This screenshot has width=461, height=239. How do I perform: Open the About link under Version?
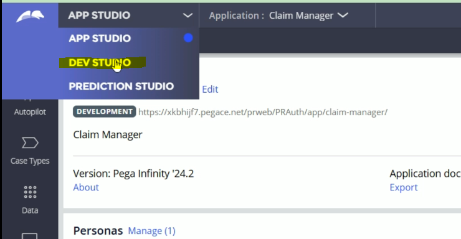pyautogui.click(x=86, y=187)
